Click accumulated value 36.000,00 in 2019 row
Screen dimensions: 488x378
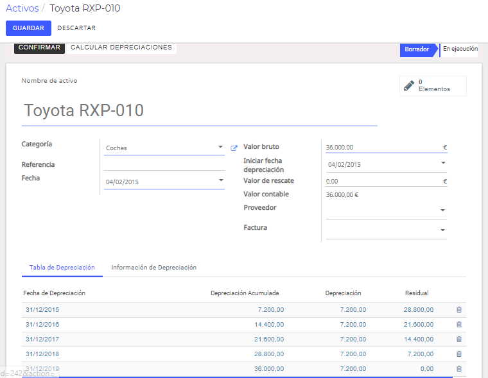(269, 368)
